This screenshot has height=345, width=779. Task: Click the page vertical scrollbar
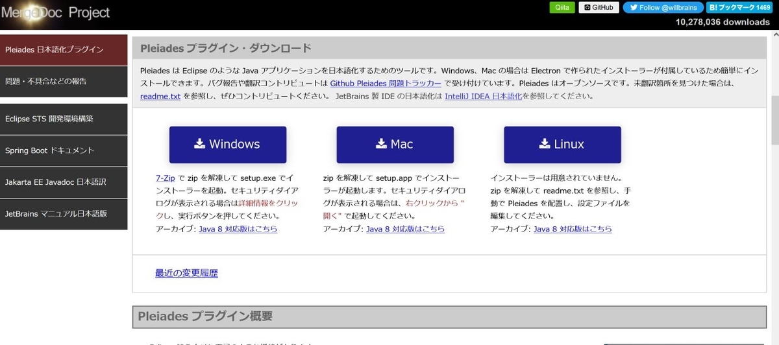coord(774,122)
